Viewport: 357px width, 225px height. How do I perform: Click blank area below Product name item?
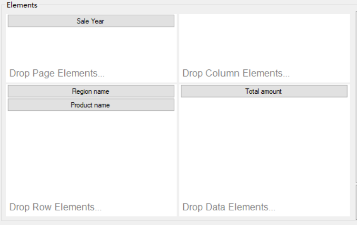pos(91,155)
